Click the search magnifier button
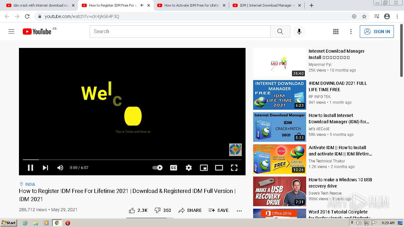The image size is (404, 227). click(x=280, y=32)
